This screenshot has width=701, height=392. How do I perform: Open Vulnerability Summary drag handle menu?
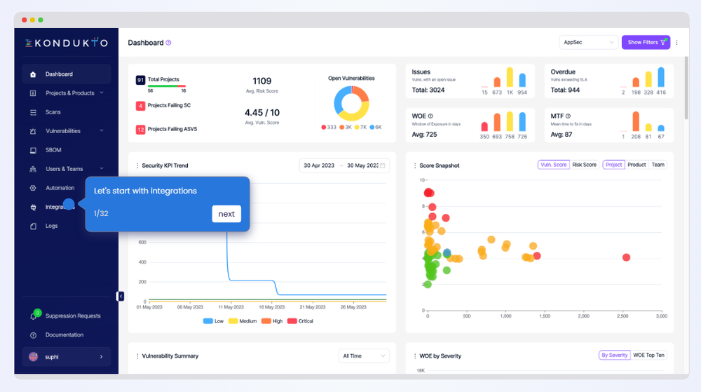tap(137, 356)
